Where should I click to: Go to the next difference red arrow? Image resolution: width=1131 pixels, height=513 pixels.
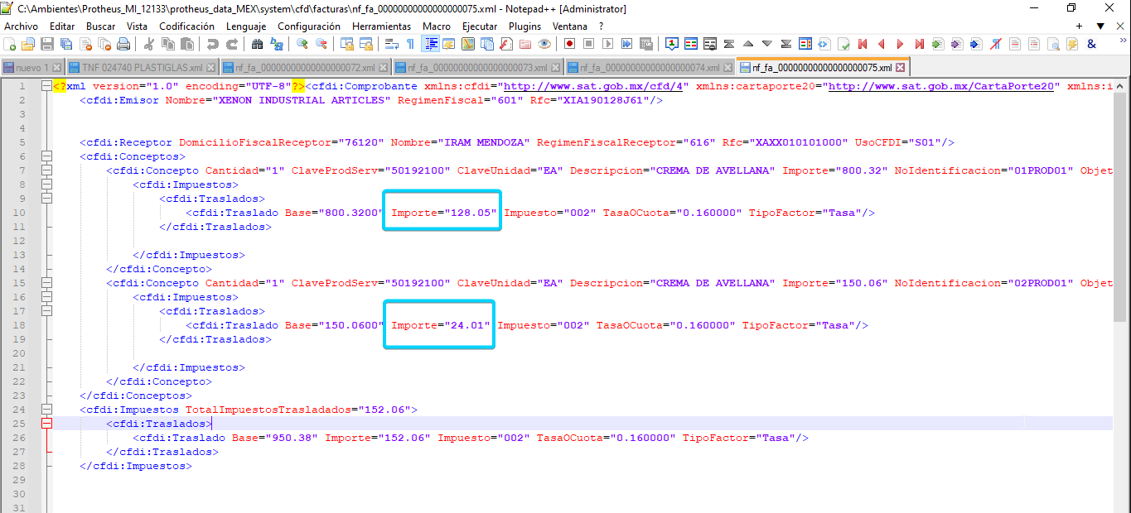[901, 44]
